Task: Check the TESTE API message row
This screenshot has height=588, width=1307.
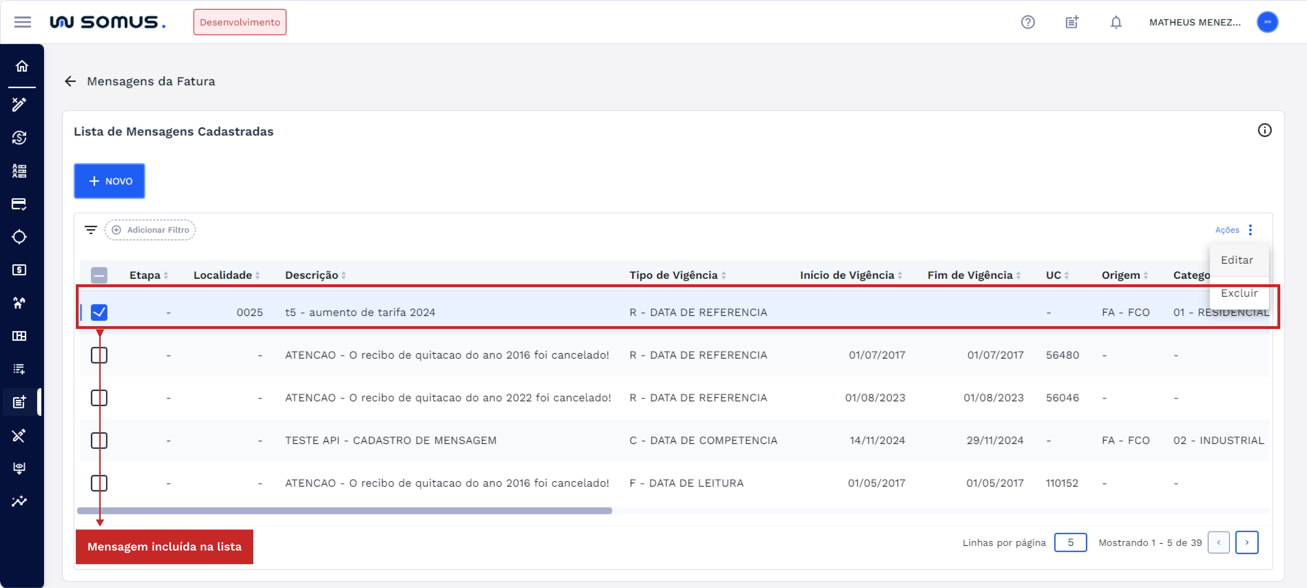Action: click(99, 440)
